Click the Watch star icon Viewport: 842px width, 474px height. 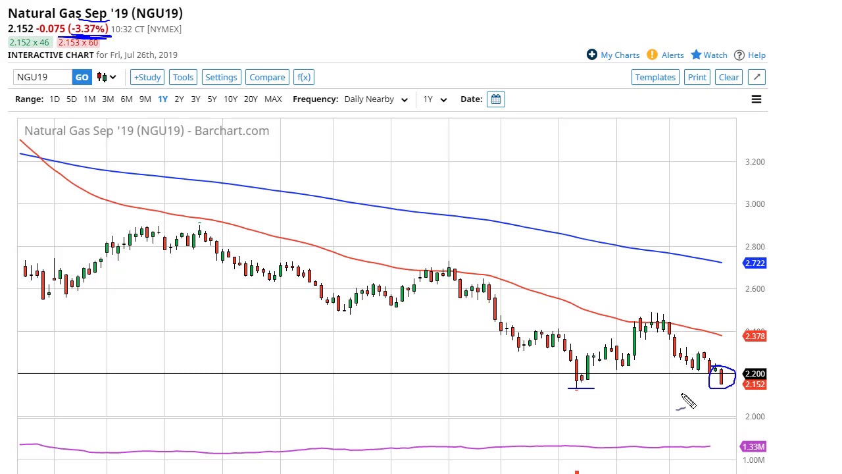point(696,55)
